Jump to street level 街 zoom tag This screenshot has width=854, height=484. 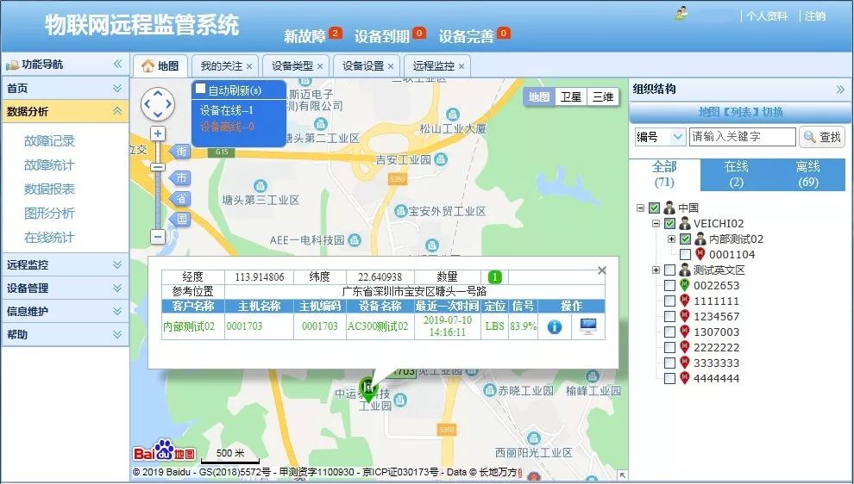tap(179, 152)
